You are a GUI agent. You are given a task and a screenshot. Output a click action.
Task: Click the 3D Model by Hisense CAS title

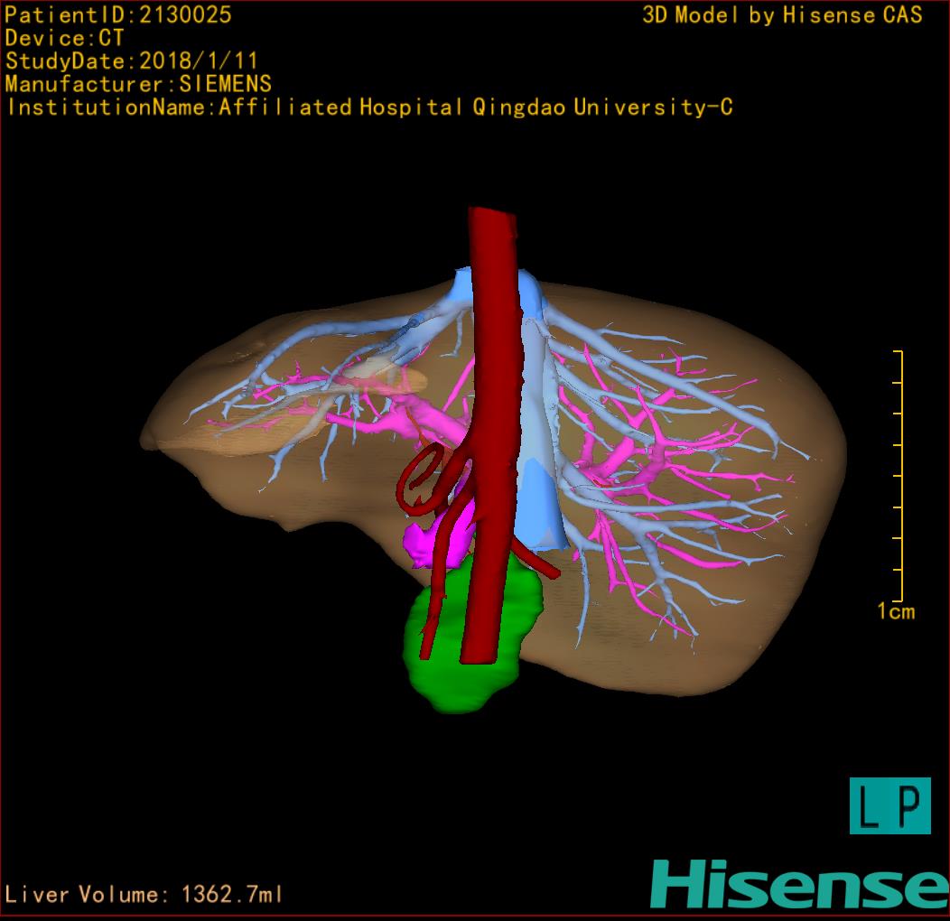782,14
